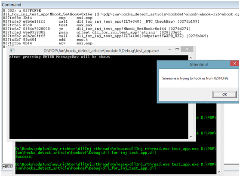Click the __RTC_CheckEsp call disassembly line
Viewport: 240px width, 177px height.
click(x=101, y=21)
